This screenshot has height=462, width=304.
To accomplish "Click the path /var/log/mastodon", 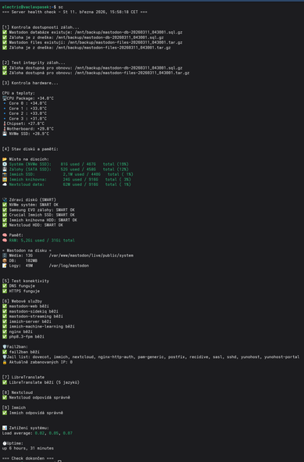I will pyautogui.click(x=69, y=266).
